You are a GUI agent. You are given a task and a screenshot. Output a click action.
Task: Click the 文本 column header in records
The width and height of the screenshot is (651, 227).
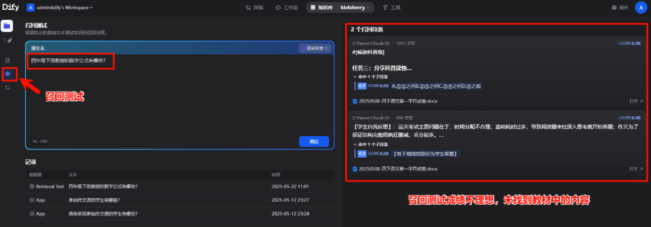click(x=73, y=175)
